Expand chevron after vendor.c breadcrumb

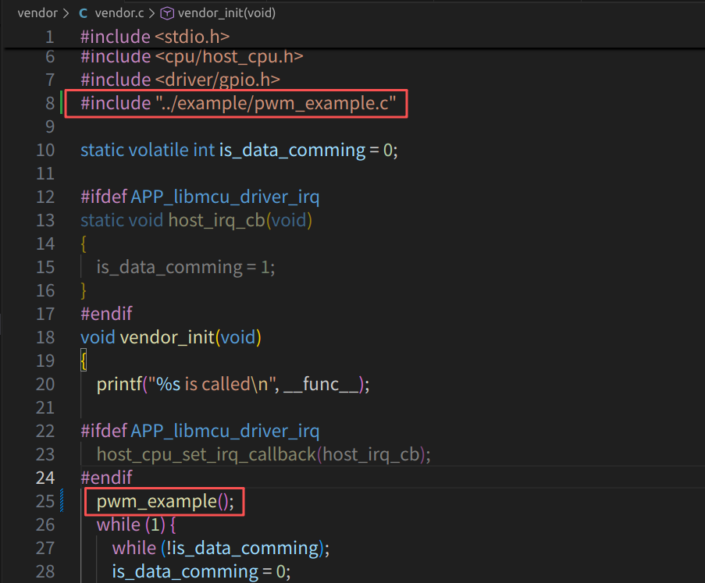pyautogui.click(x=151, y=13)
